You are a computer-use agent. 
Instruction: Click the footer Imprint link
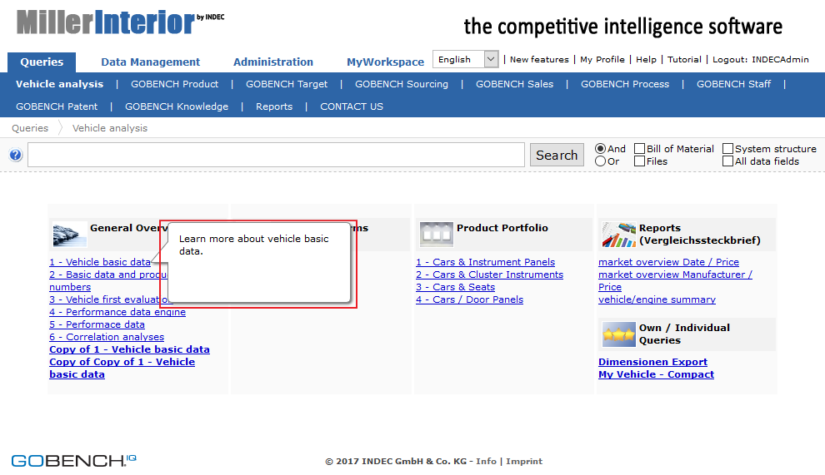524,462
